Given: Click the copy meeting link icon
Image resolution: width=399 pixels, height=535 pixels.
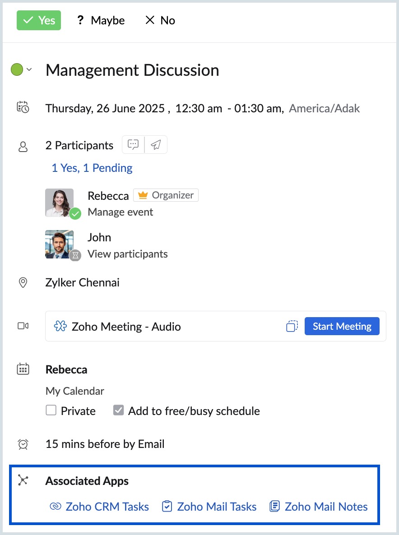Looking at the screenshot, I should pyautogui.click(x=292, y=326).
